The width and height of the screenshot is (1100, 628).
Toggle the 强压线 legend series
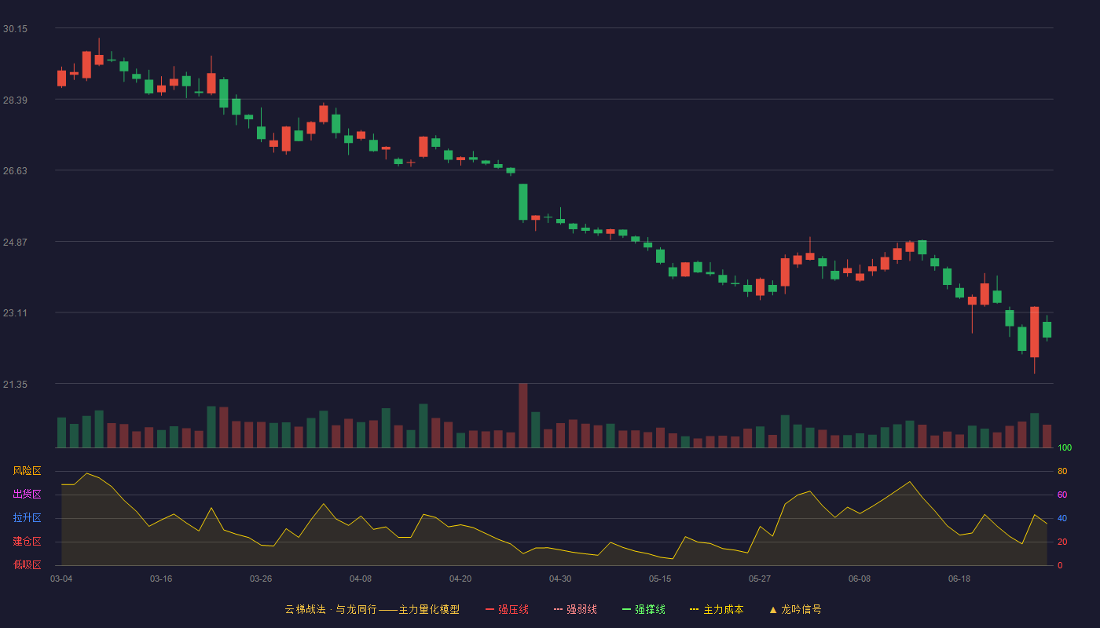click(x=507, y=609)
